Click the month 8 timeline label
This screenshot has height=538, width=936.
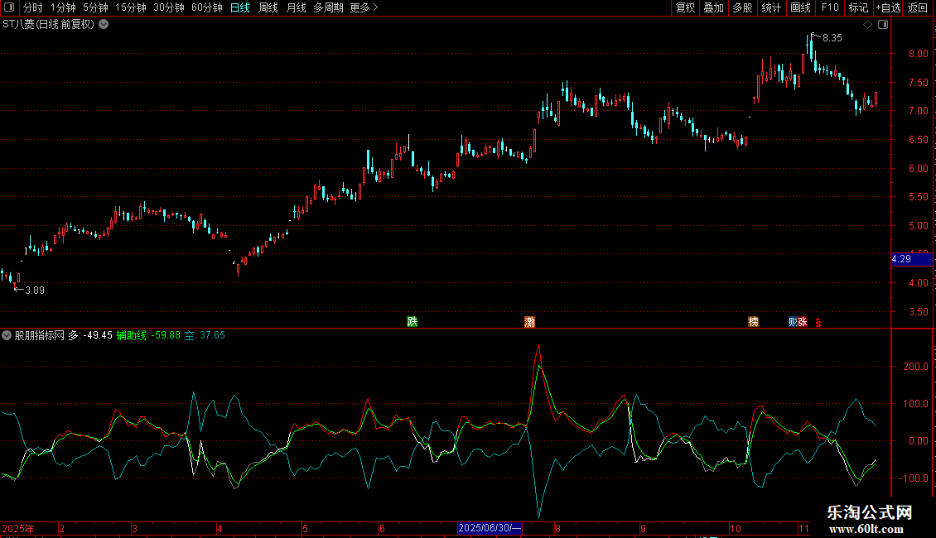(x=557, y=528)
